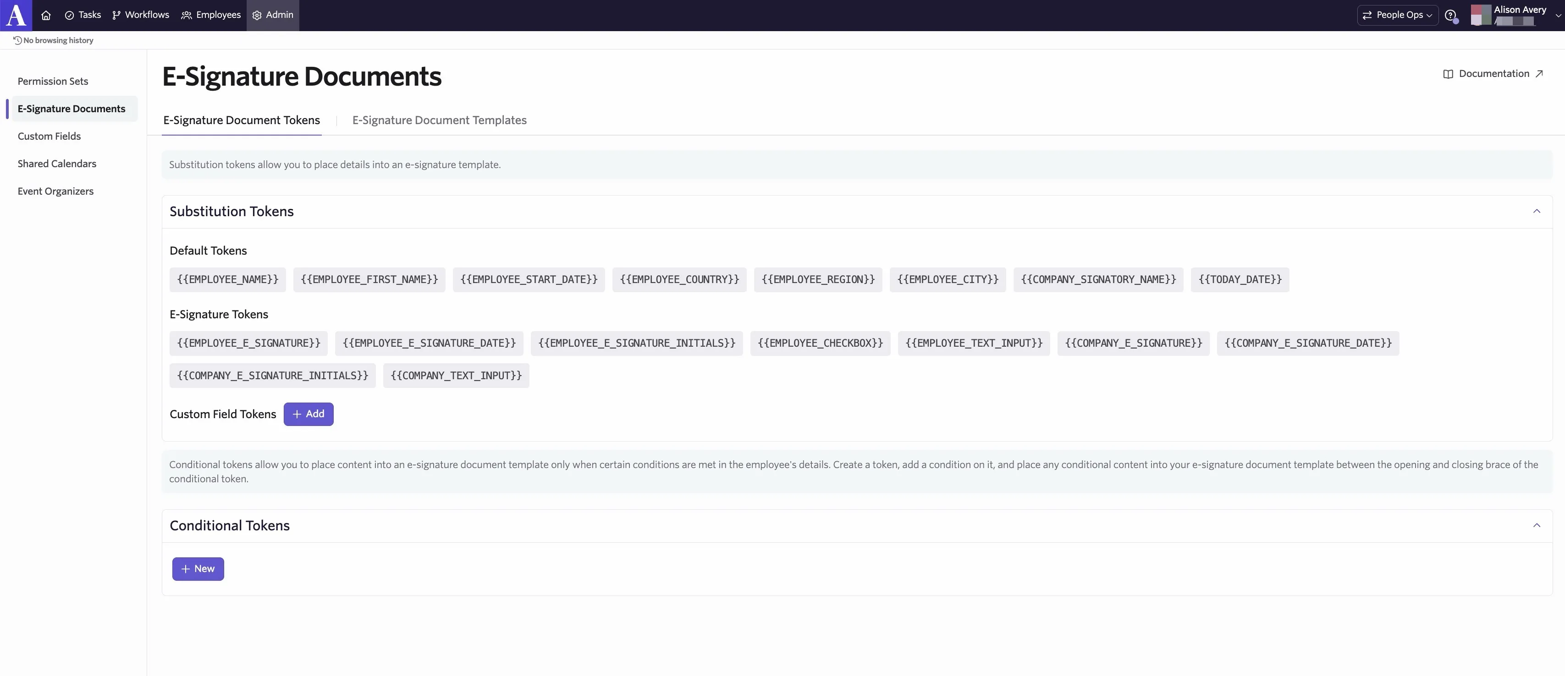
Task: Open Custom Fields in the sidebar
Action: coord(49,136)
